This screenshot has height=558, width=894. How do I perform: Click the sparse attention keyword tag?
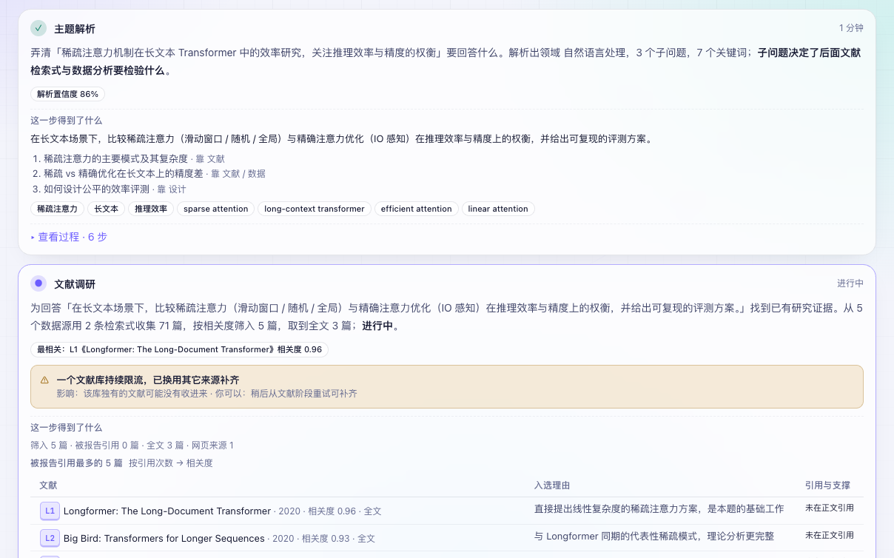[216, 209]
